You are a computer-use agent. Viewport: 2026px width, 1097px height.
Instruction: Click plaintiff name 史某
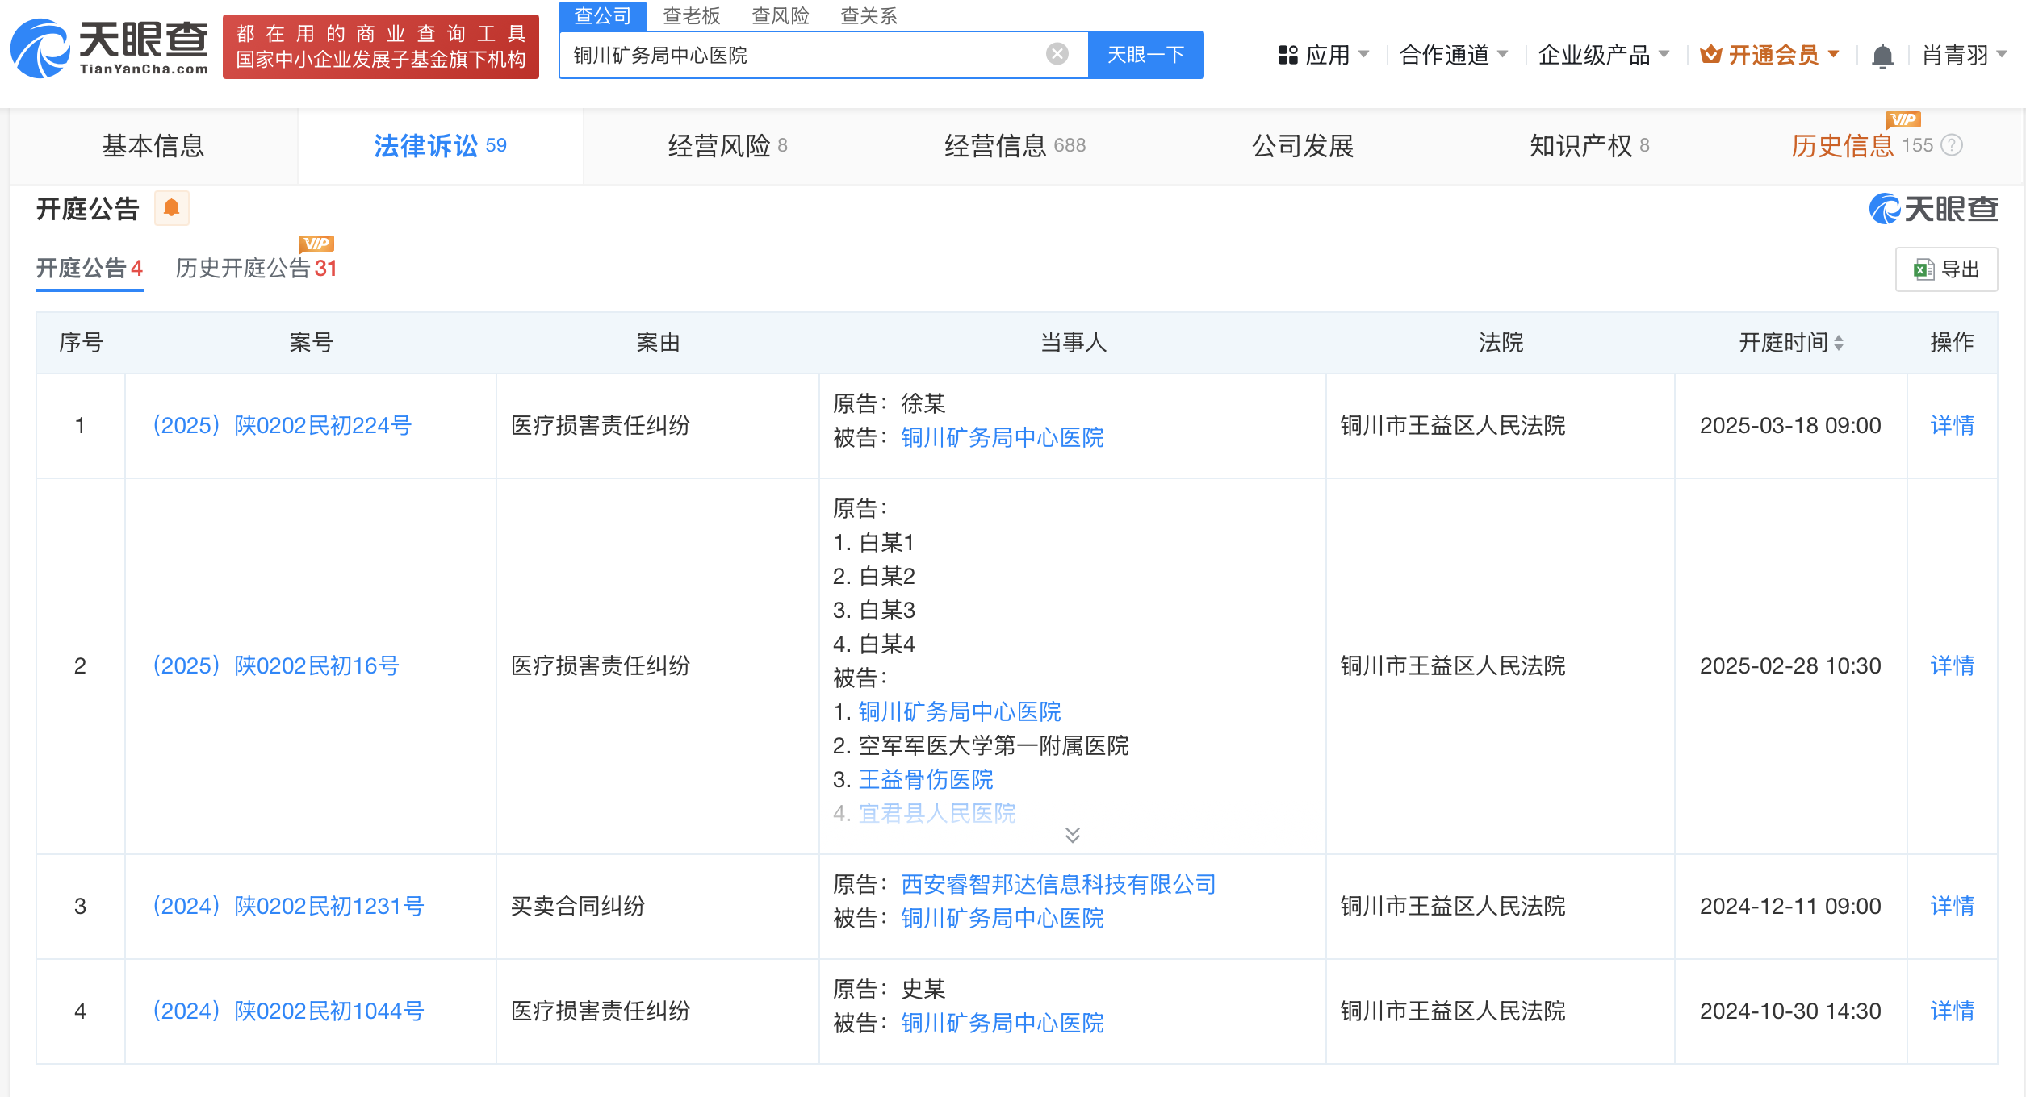coord(923,989)
